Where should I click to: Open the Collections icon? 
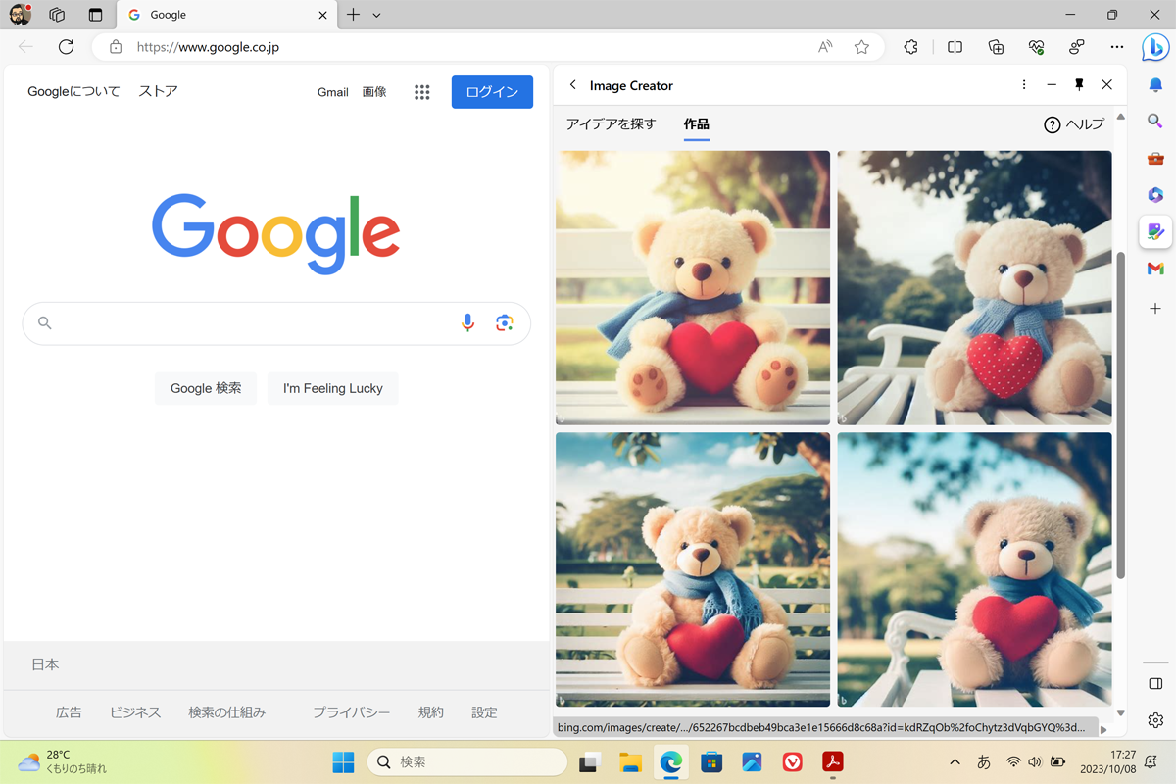pos(996,46)
